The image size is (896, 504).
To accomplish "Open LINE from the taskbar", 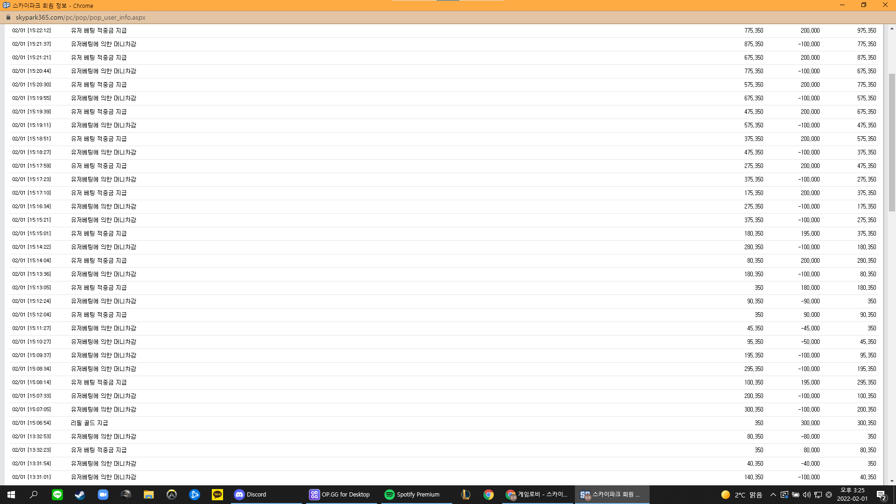I will pos(57,495).
